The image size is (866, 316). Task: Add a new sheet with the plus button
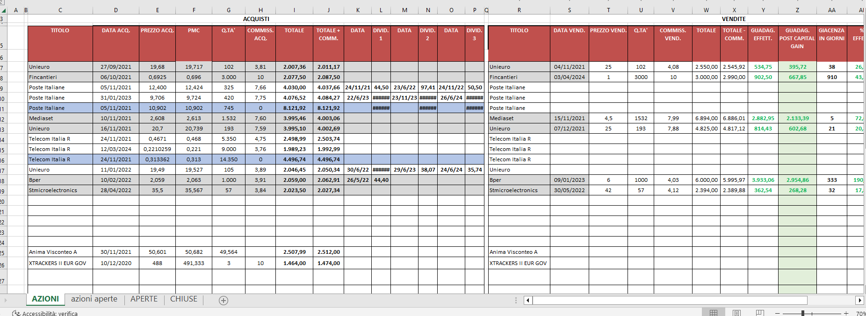224,301
